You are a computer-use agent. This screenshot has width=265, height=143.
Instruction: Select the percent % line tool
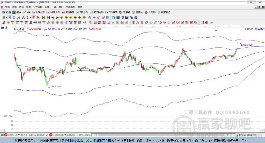point(142,23)
